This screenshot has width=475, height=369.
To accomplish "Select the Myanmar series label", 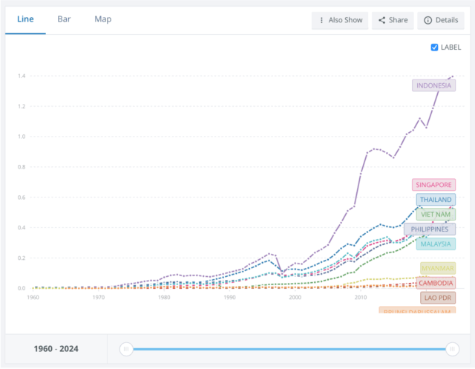I will tap(436, 268).
